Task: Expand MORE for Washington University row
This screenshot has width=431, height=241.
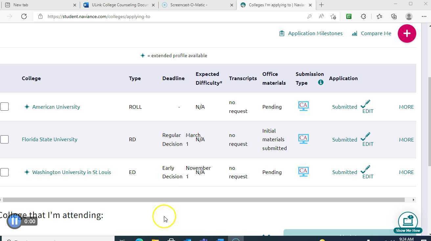Action: pyautogui.click(x=406, y=172)
